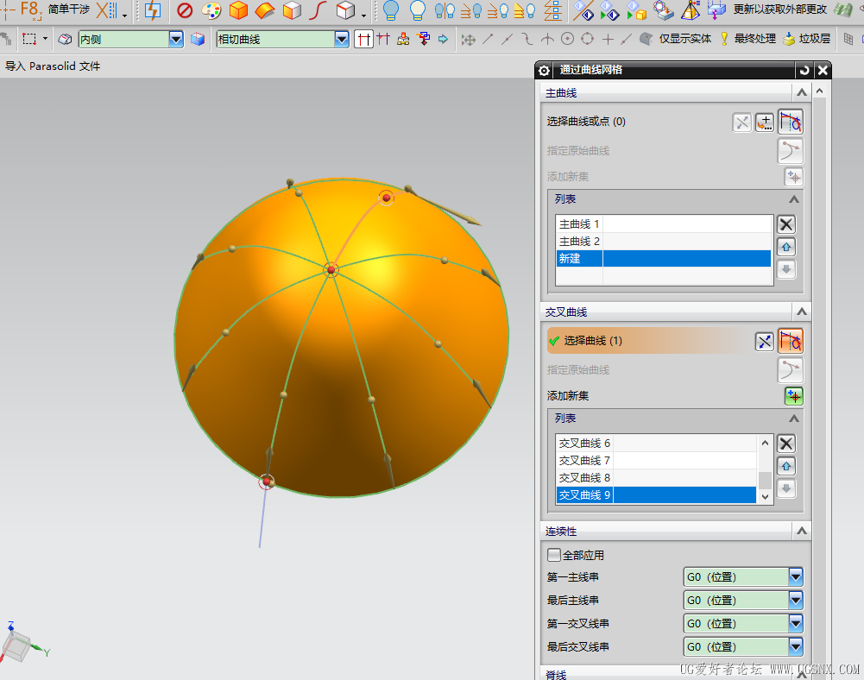The height and width of the screenshot is (680, 864).
Task: Enable the 全部应用 checkbox
Action: click(x=553, y=555)
